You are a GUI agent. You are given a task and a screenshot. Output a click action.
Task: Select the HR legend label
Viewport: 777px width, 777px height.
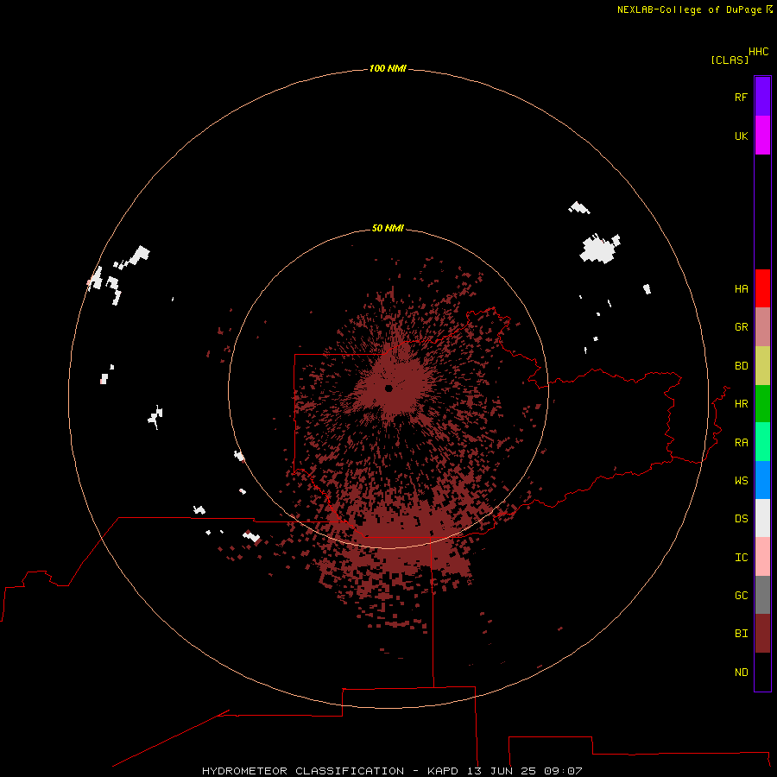[x=742, y=404]
